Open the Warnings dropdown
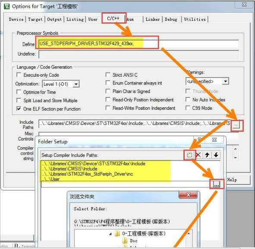Viewport: 255px width, 249px height. tap(225, 81)
